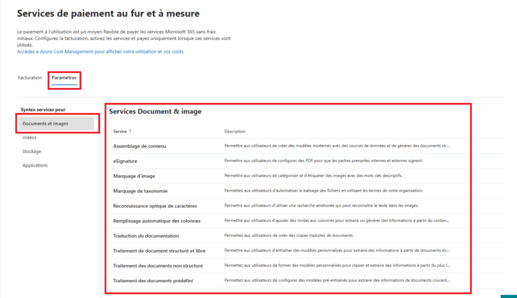Click the eSignature description about PDF signing
The width and height of the screenshot is (517, 298).
pos(324,161)
